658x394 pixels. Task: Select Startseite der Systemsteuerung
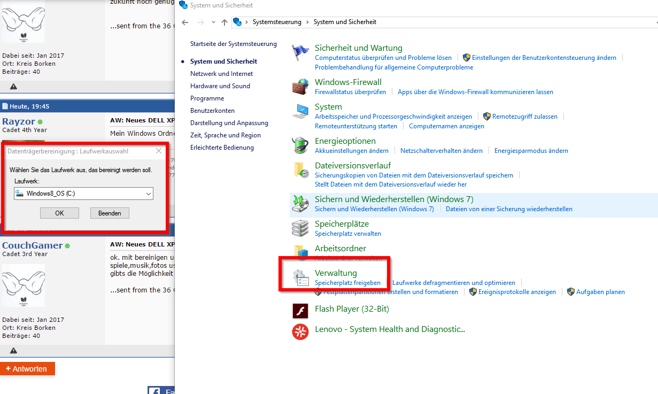(234, 44)
